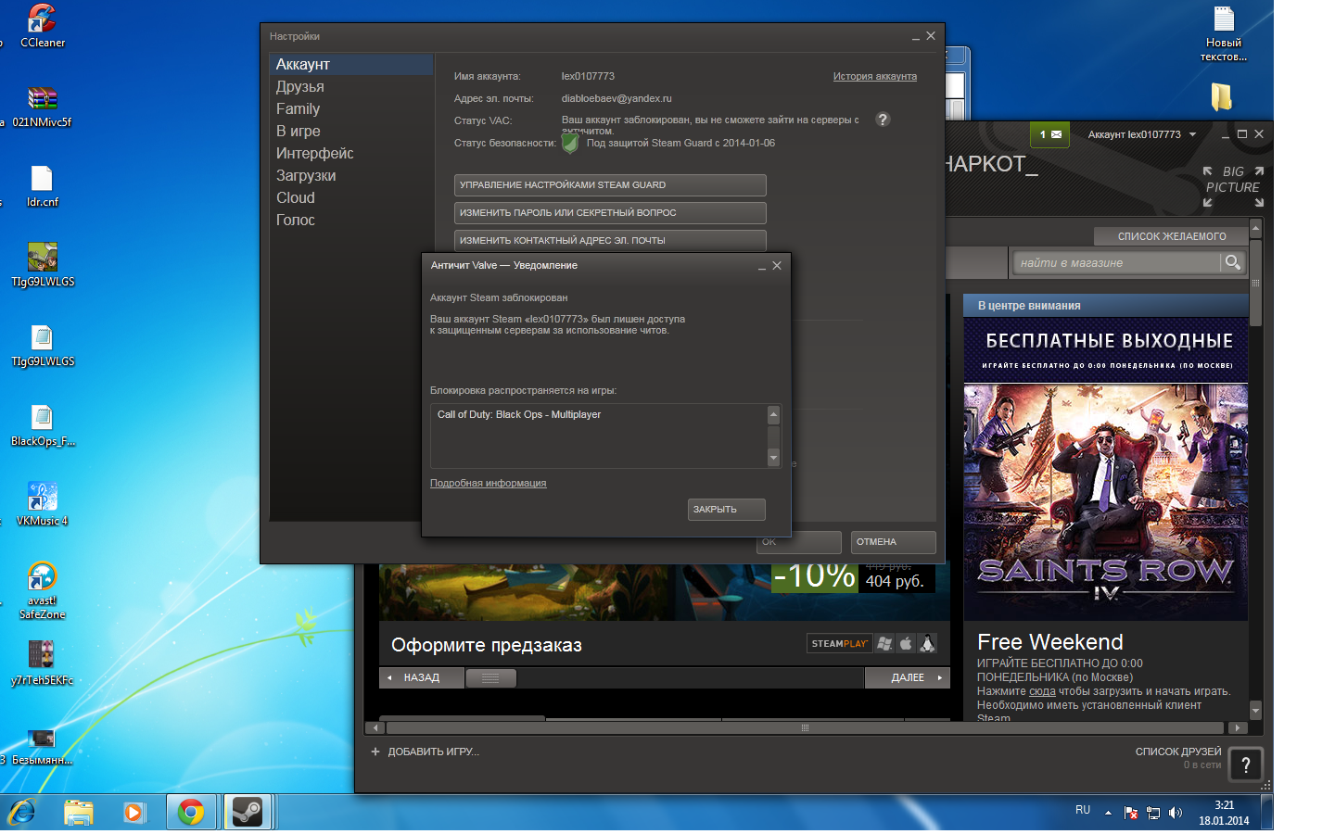This screenshot has width=1335, height=834.
Task: Click Назад in the store carousel
Action: coord(422,677)
